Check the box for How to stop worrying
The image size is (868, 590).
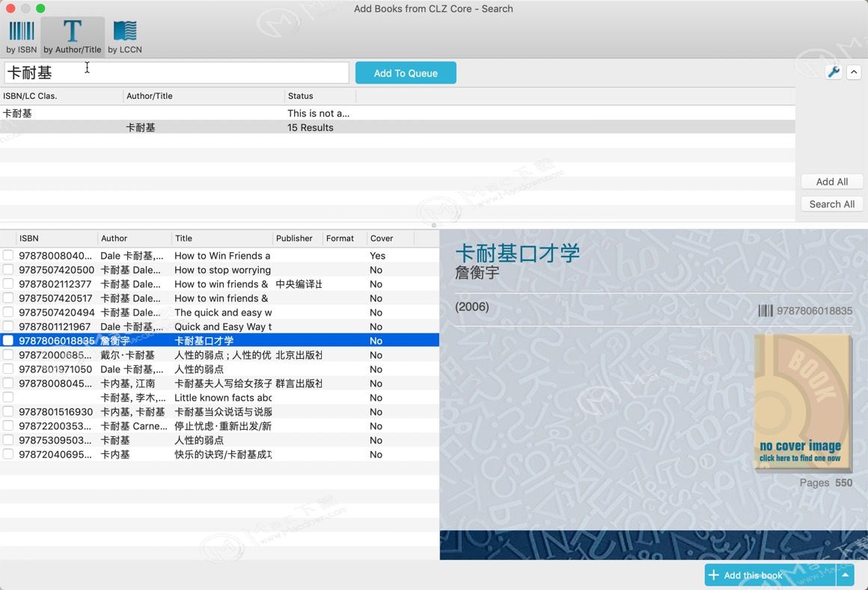pyautogui.click(x=8, y=270)
